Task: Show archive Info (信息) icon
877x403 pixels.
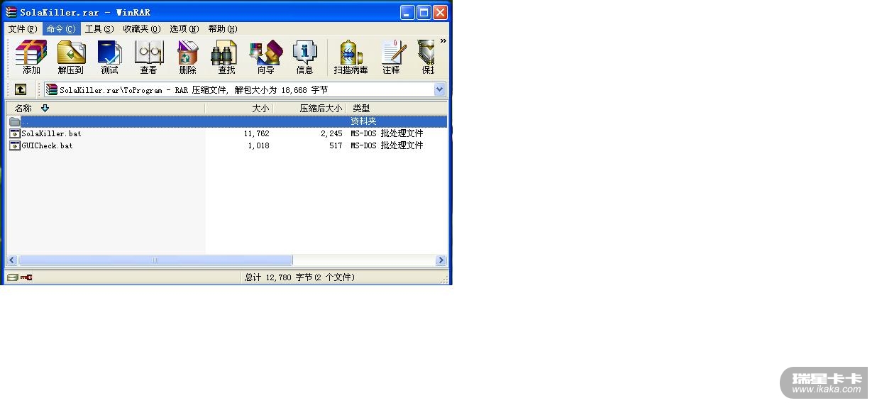Action: [x=304, y=57]
